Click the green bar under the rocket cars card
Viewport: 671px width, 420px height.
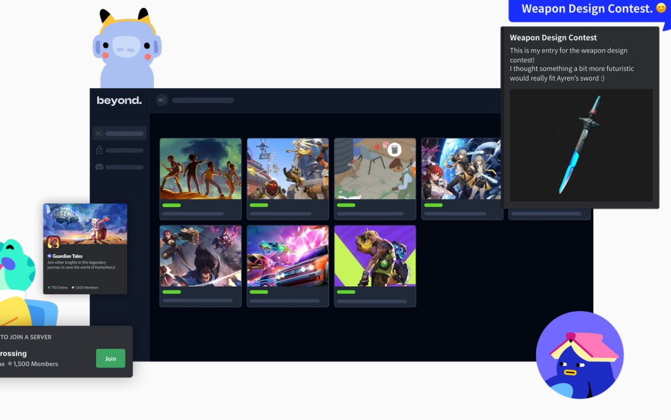pyautogui.click(x=259, y=292)
